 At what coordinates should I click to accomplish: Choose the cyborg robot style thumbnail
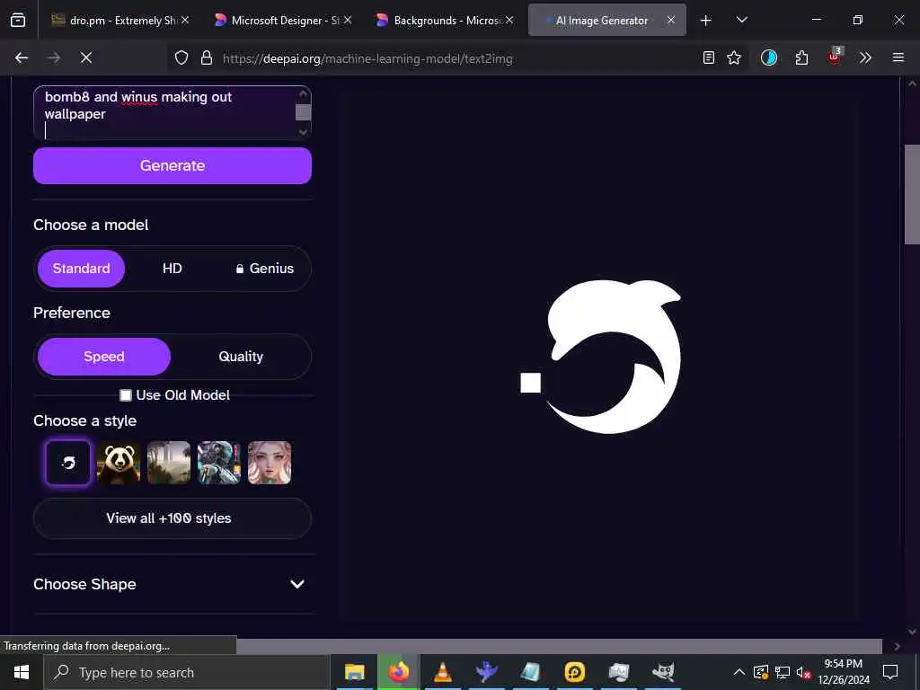pyautogui.click(x=219, y=463)
